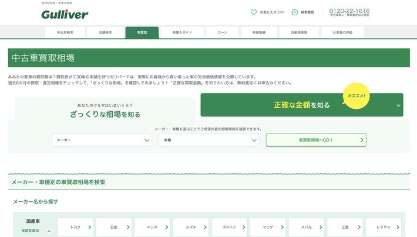Open the 車購入ガイド tab

click(x=182, y=32)
